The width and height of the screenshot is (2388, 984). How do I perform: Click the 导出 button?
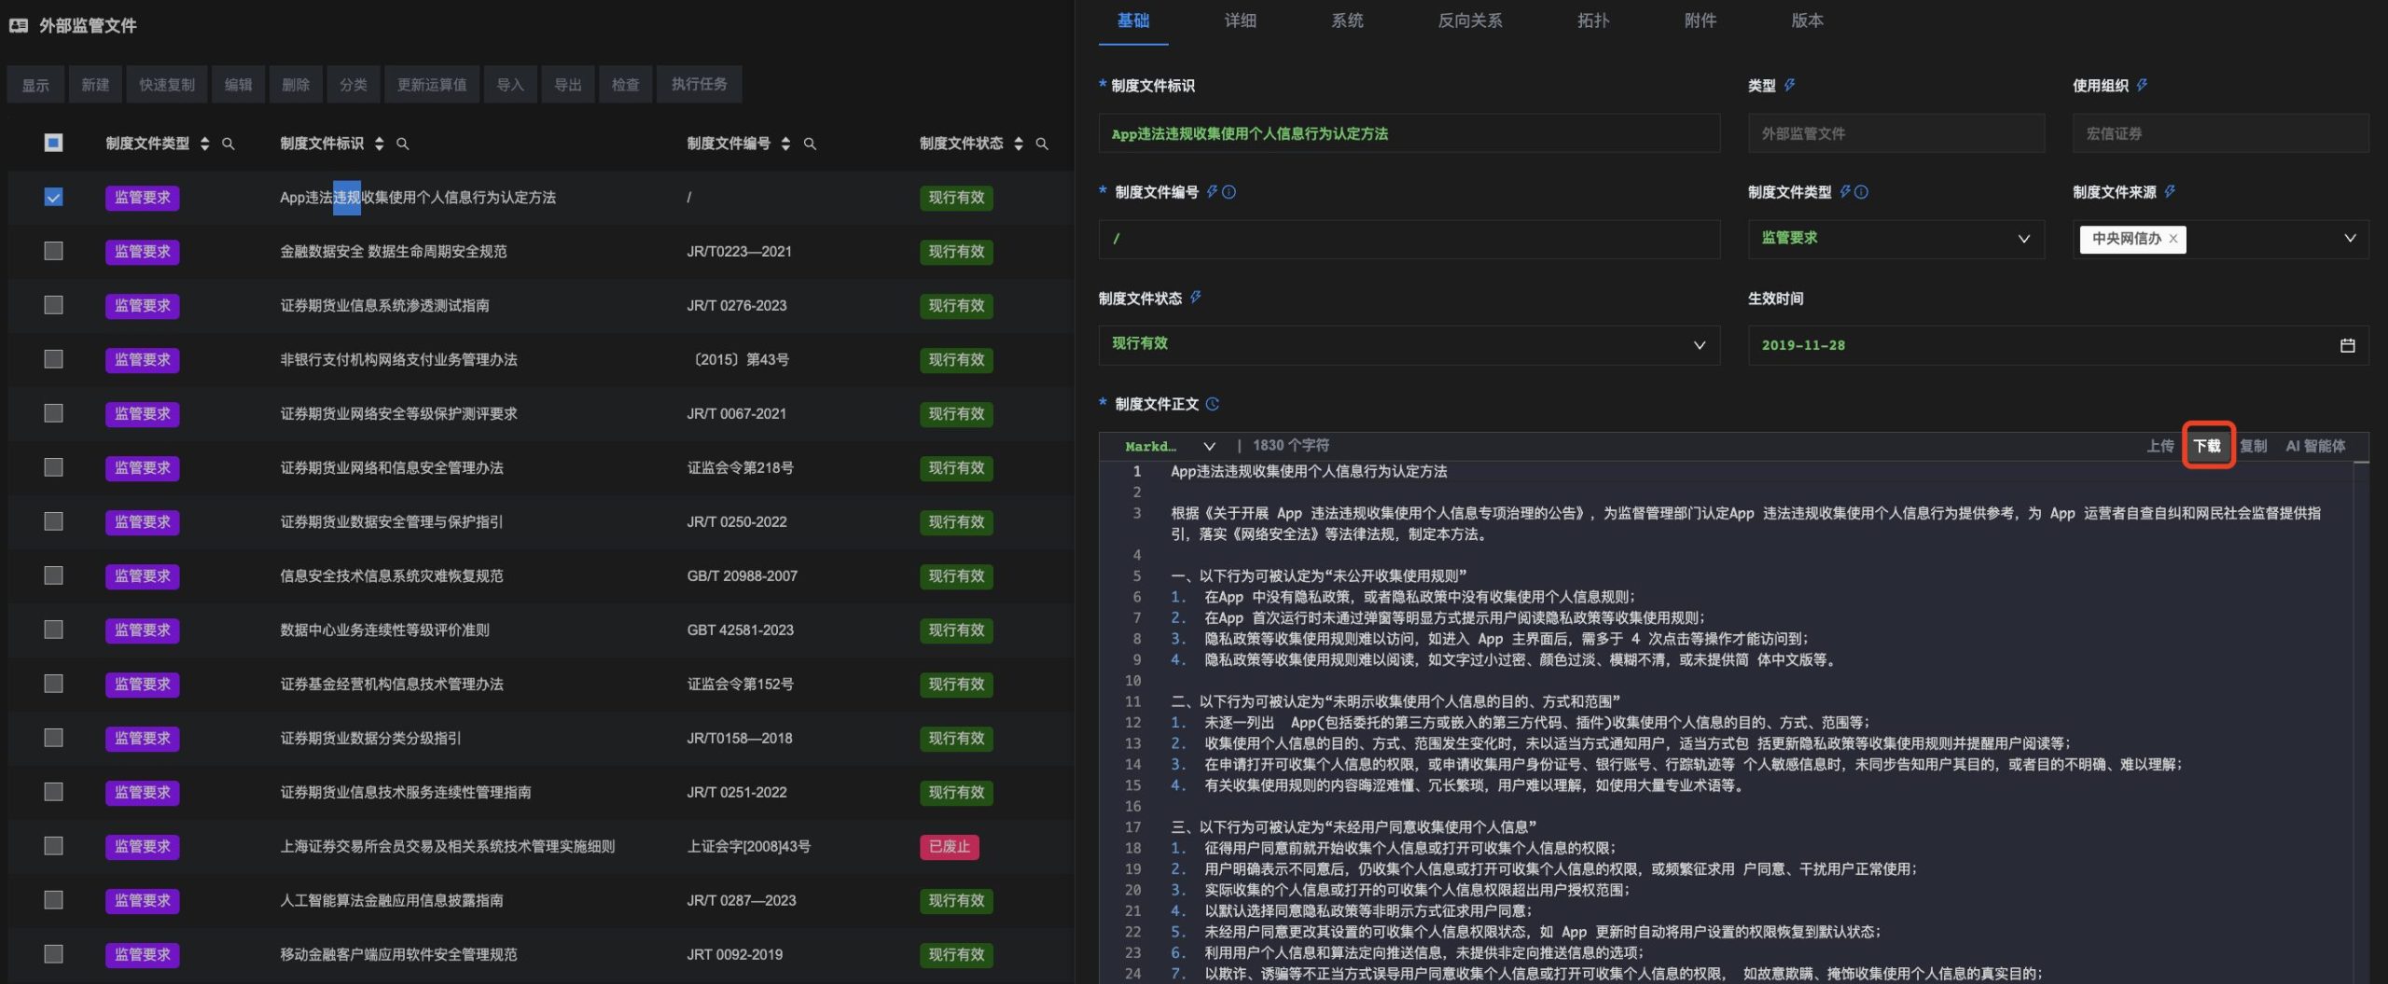coord(568,85)
